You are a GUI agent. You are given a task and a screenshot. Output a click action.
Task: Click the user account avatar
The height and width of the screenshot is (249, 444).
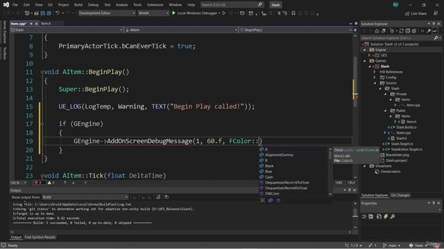pos(395,5)
